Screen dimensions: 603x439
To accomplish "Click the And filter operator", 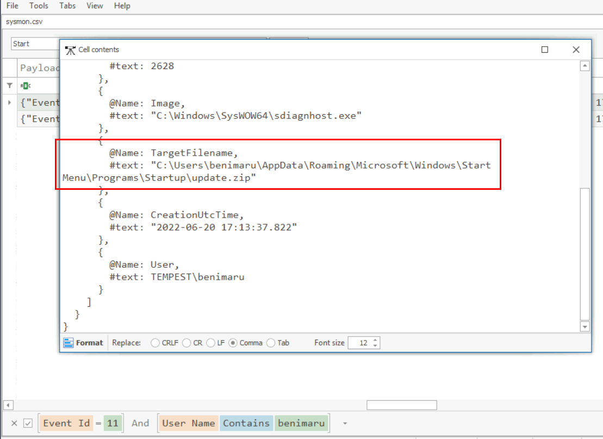I will [x=140, y=423].
